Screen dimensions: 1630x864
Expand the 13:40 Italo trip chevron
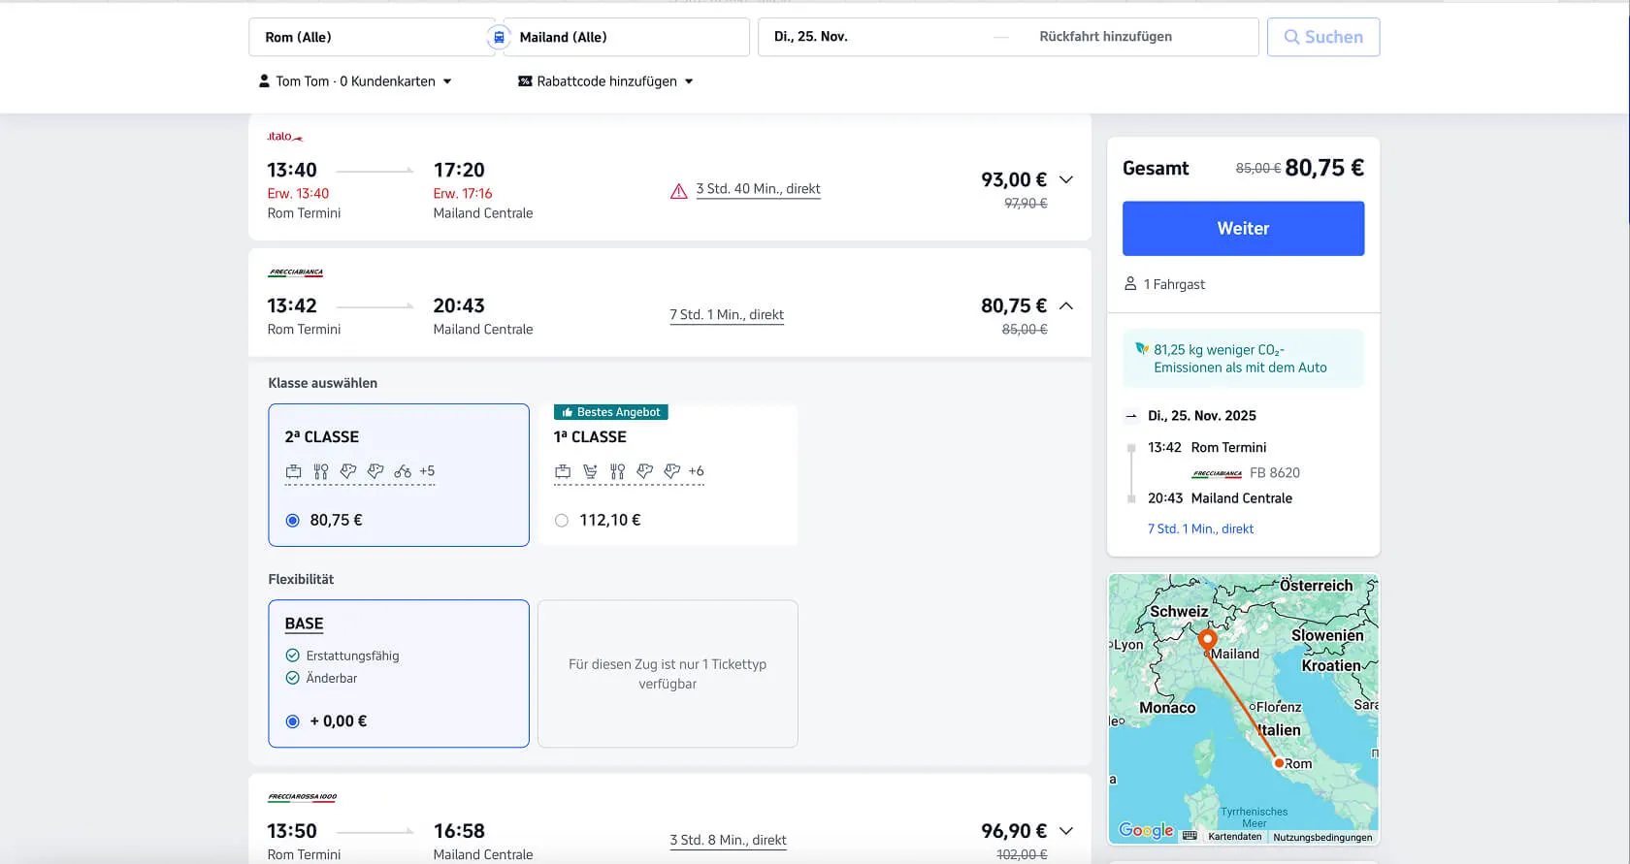[x=1066, y=179]
